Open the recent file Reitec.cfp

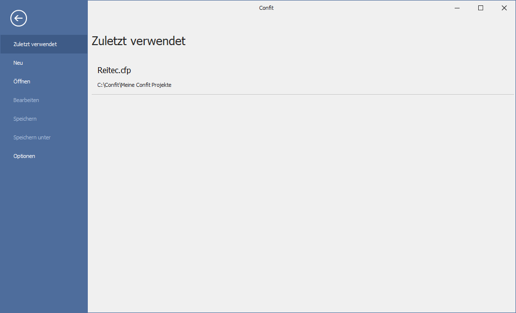(114, 70)
